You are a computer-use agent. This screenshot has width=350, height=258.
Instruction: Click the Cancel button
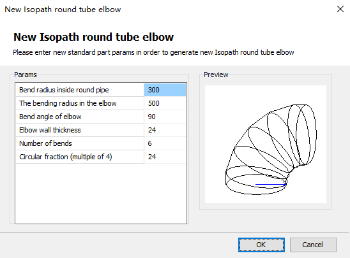click(313, 245)
